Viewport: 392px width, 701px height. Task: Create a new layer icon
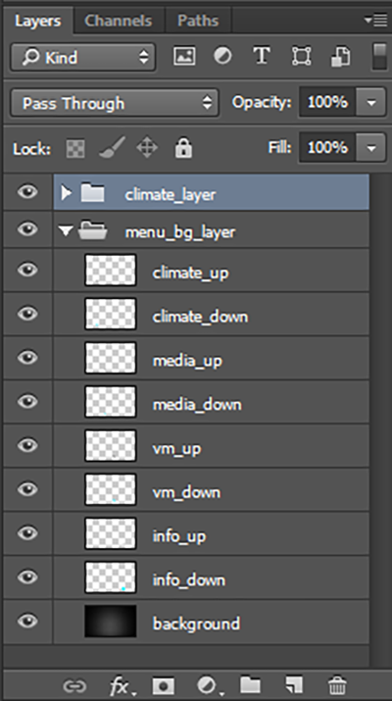294,685
